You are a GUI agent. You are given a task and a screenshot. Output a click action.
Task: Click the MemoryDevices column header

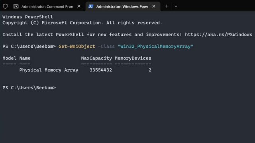click(133, 58)
